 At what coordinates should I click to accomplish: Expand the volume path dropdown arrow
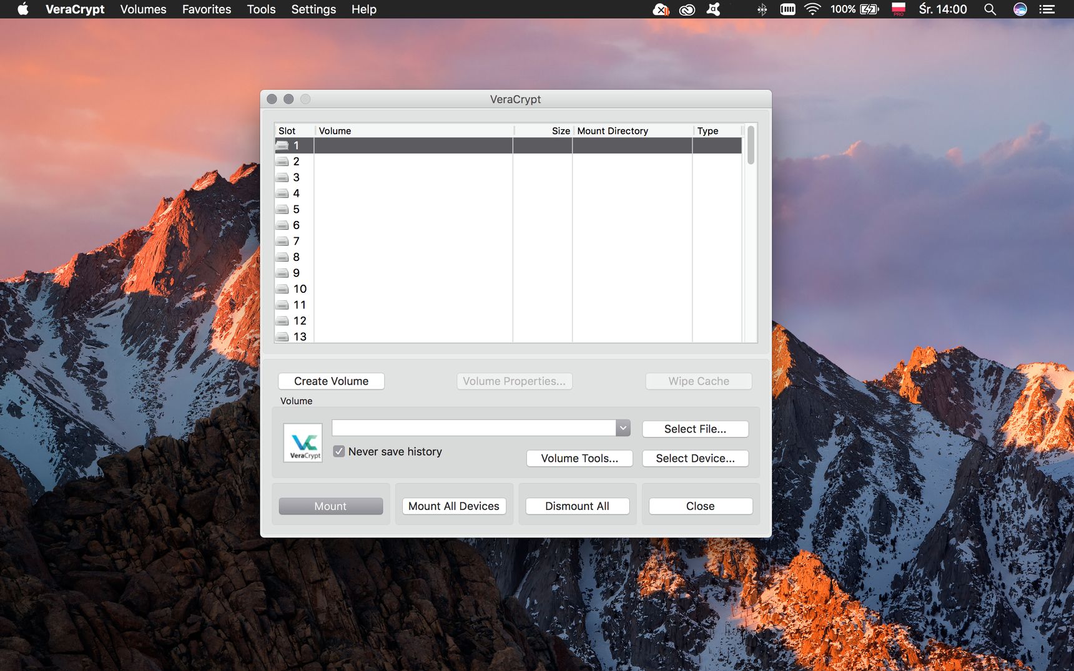click(623, 428)
